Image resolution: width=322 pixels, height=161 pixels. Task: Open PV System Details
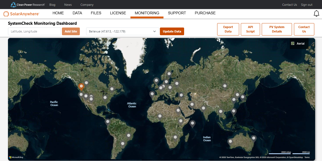pyautogui.click(x=277, y=29)
